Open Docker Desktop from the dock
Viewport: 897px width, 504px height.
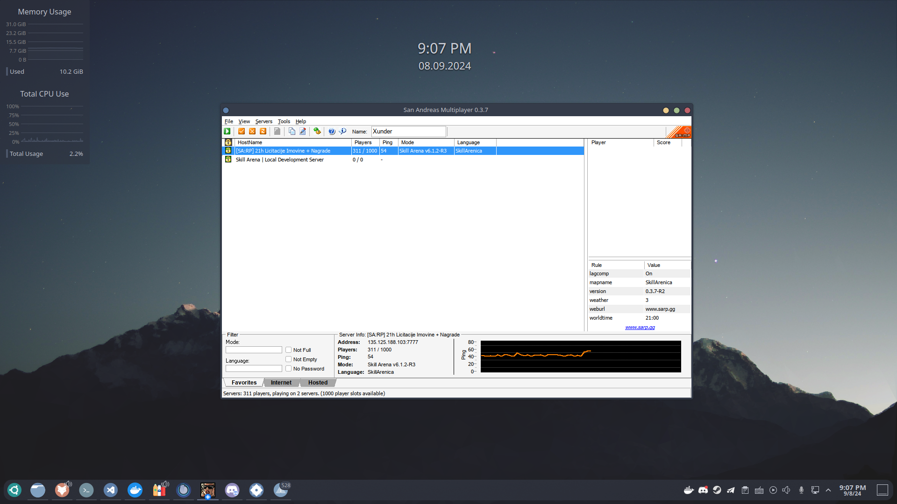135,490
